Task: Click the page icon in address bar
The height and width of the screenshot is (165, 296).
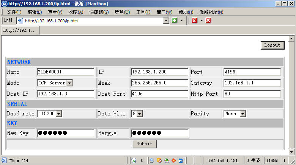Action: tap(20, 20)
